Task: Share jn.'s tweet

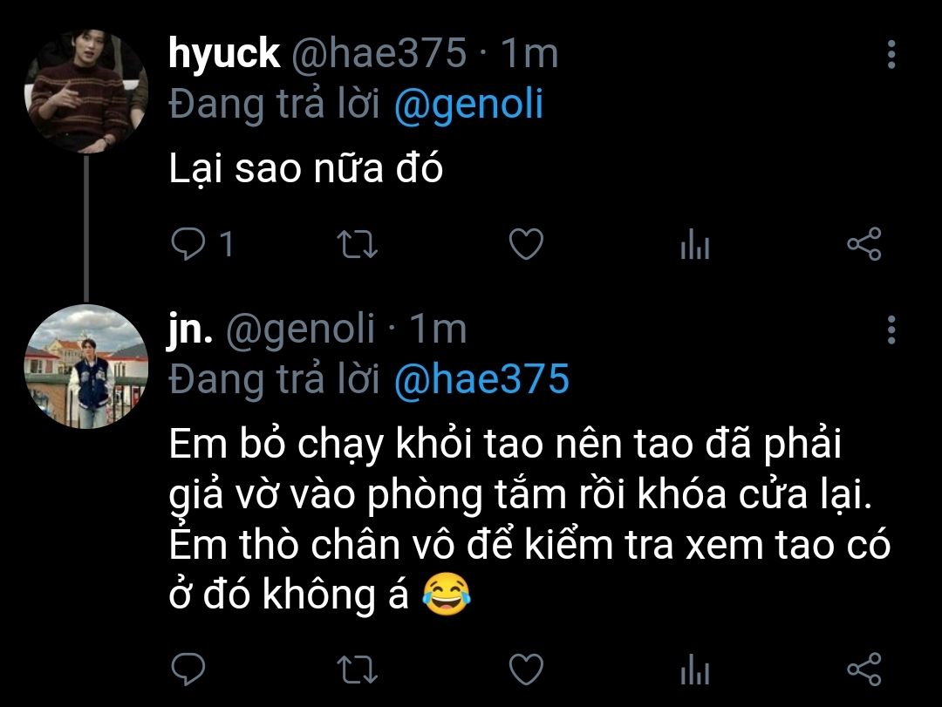Action: pyautogui.click(x=864, y=670)
